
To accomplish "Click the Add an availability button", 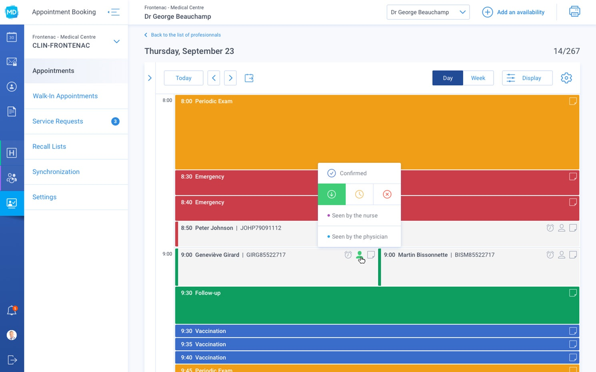I will [x=514, y=12].
